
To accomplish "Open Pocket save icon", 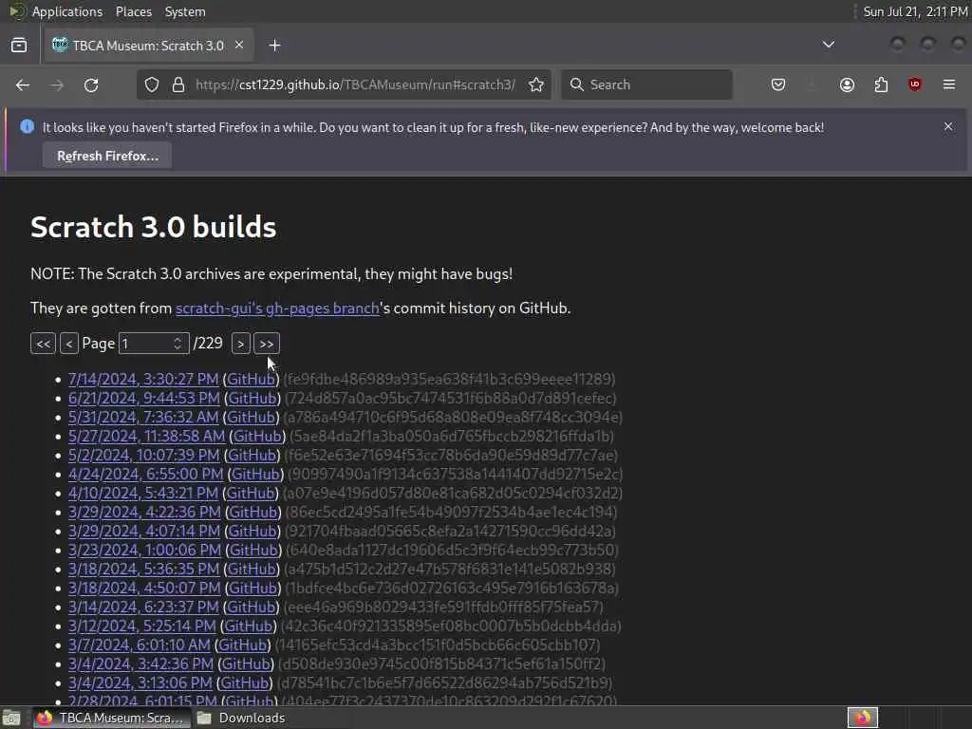I will 778,84.
